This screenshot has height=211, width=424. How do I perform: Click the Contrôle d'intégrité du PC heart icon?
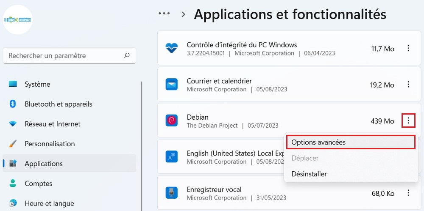(x=171, y=48)
